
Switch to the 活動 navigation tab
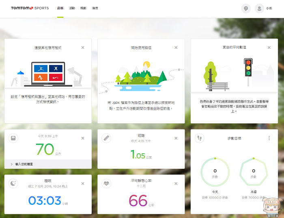pyautogui.click(x=72, y=8)
